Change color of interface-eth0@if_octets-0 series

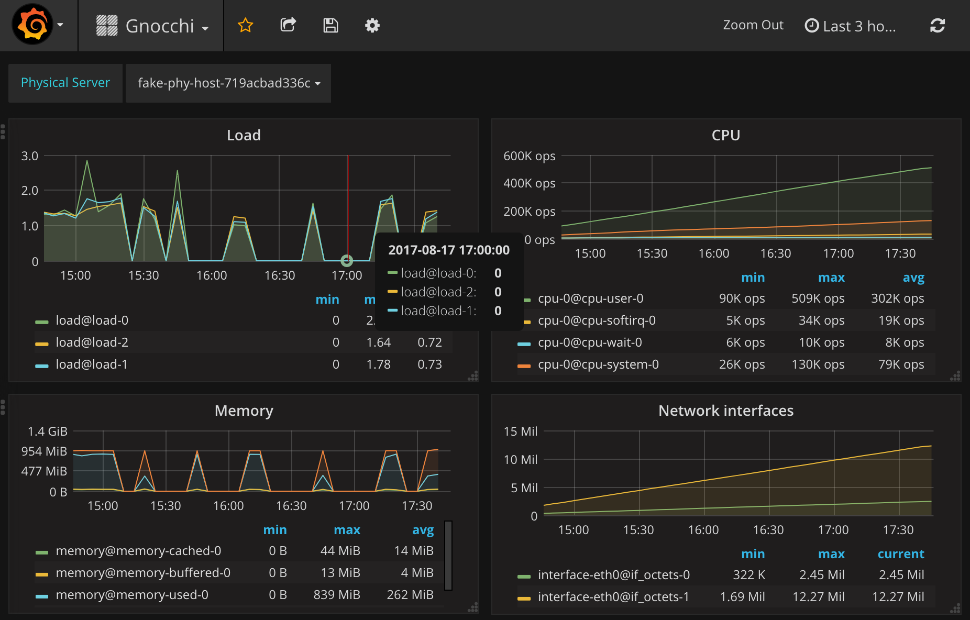[x=524, y=574]
